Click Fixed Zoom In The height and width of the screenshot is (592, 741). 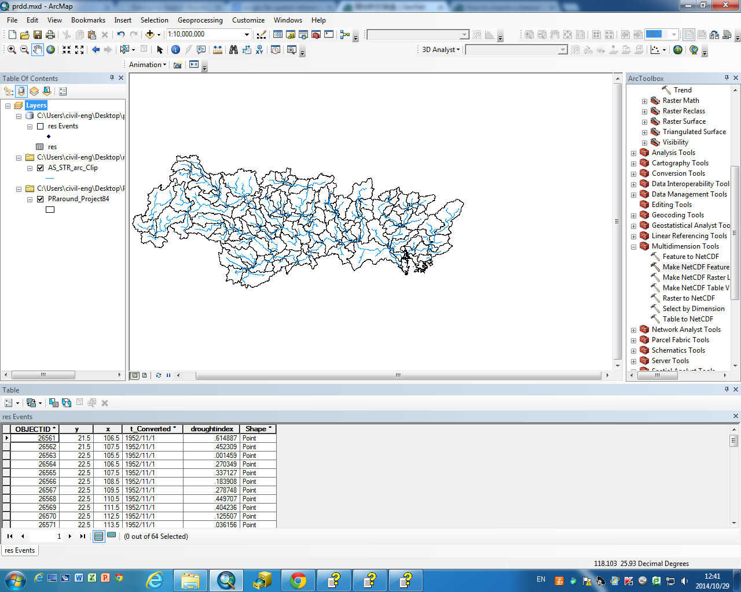(x=67, y=50)
